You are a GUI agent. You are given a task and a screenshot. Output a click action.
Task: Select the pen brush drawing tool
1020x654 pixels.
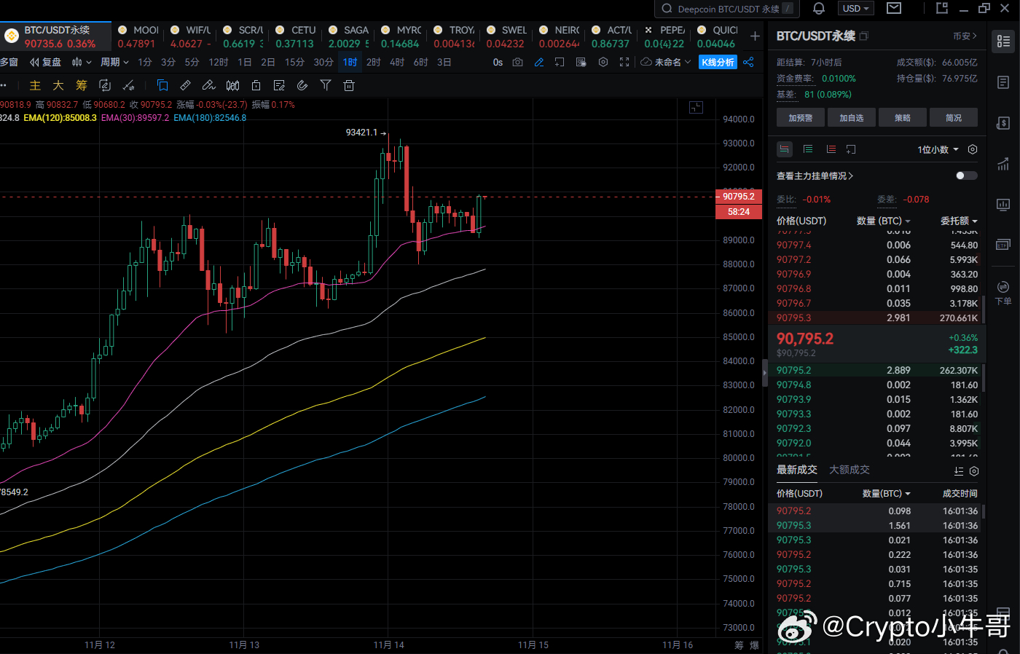pos(209,85)
